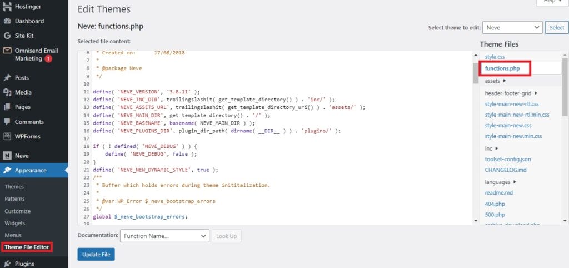Open 500.php file
The width and height of the screenshot is (569, 268).
click(x=495, y=215)
